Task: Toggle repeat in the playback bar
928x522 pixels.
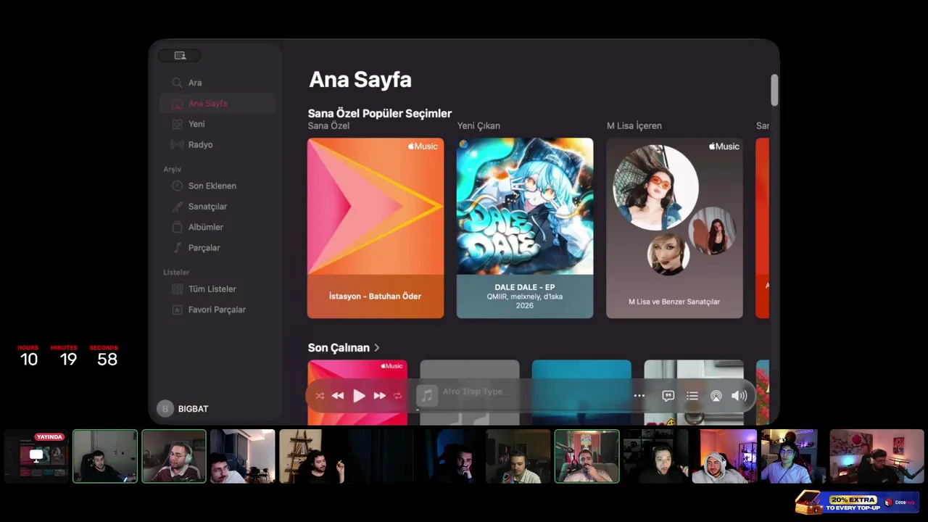Action: tap(397, 396)
